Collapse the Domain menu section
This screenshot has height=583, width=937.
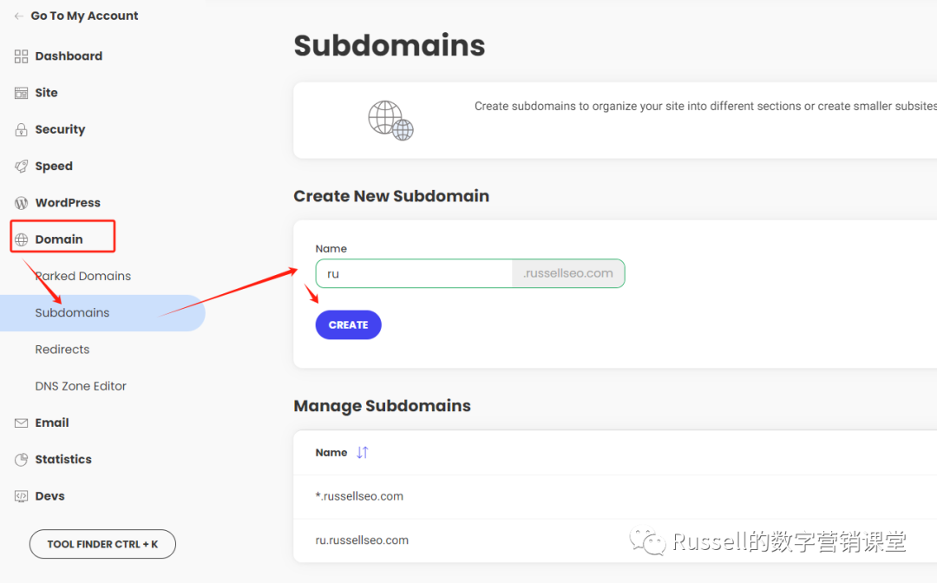(59, 239)
